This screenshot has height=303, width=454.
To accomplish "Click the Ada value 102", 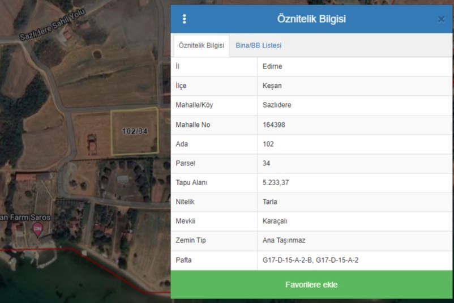I will point(268,144).
